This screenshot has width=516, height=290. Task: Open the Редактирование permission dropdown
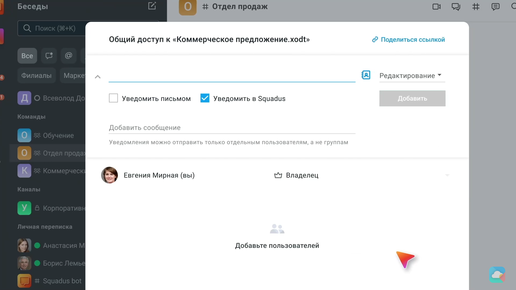click(x=412, y=76)
